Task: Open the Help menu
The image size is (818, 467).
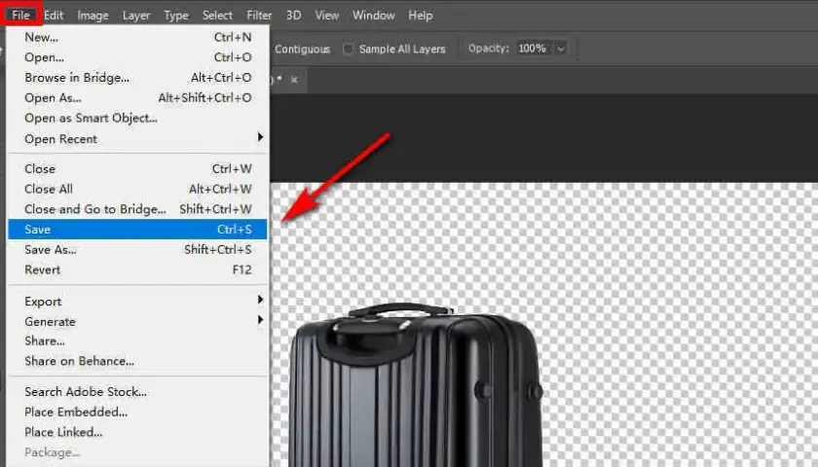Action: click(x=421, y=16)
